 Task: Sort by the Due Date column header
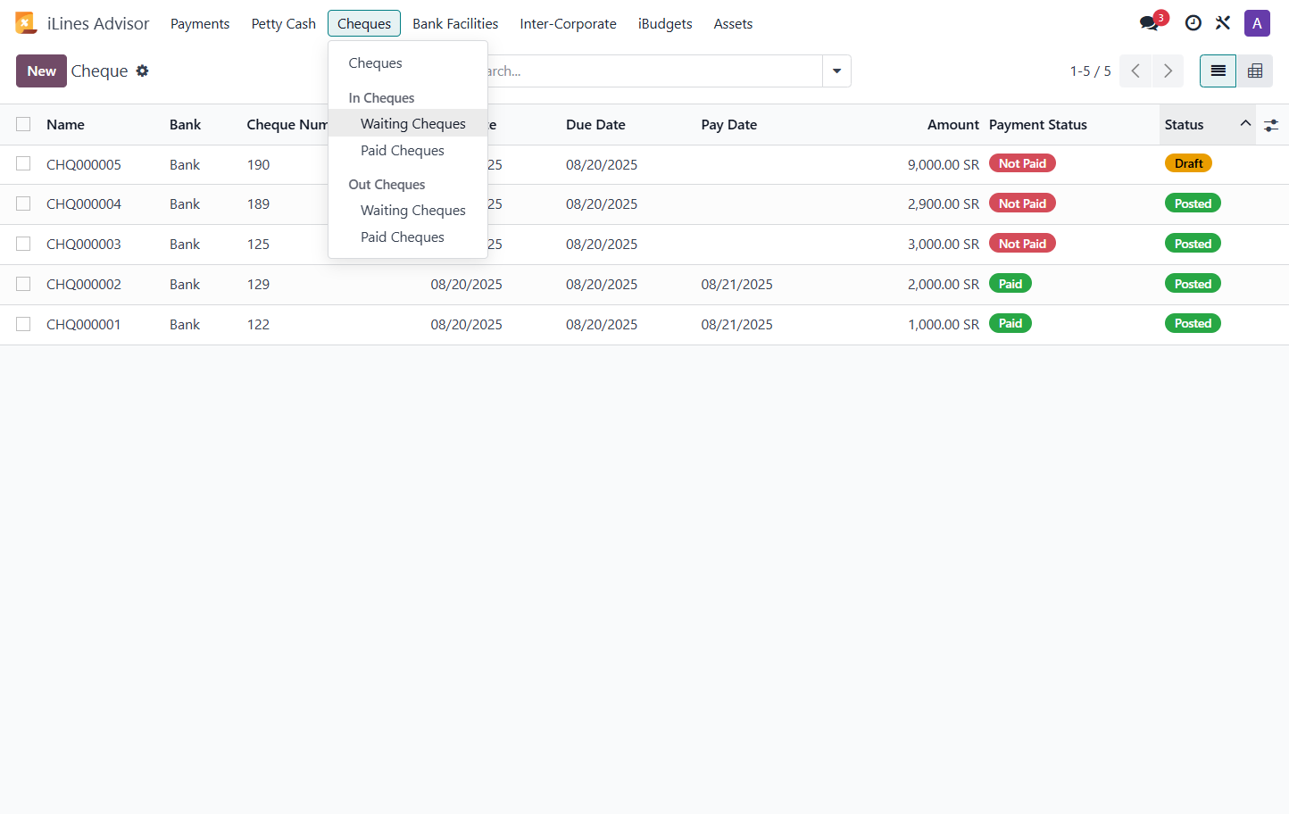[595, 125]
